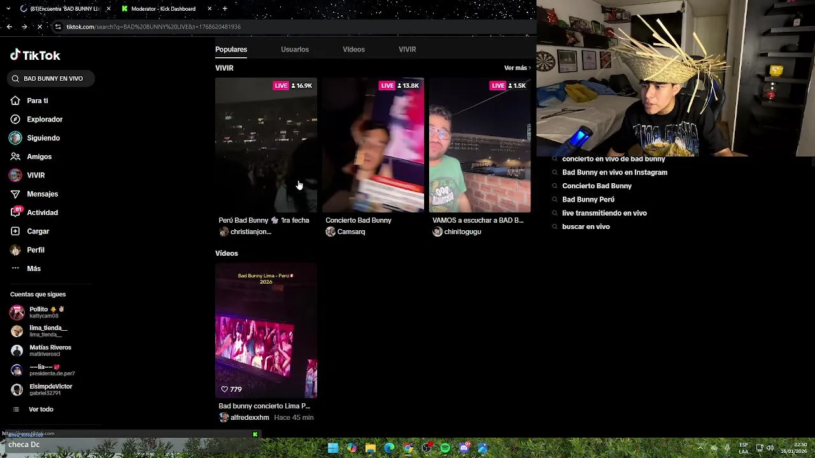Open the Para ti home icon
Screen dimensions: 815x458
[15, 101]
